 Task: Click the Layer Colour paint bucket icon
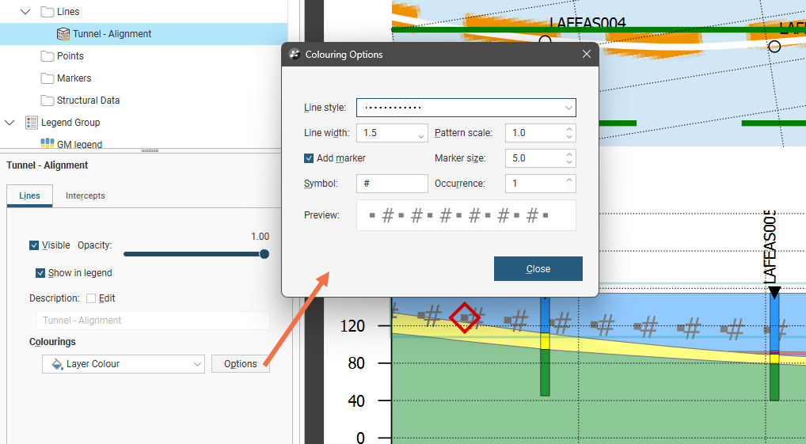click(x=58, y=364)
